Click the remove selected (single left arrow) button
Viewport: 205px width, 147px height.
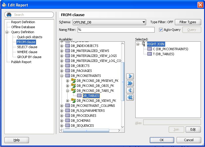tap(130, 90)
